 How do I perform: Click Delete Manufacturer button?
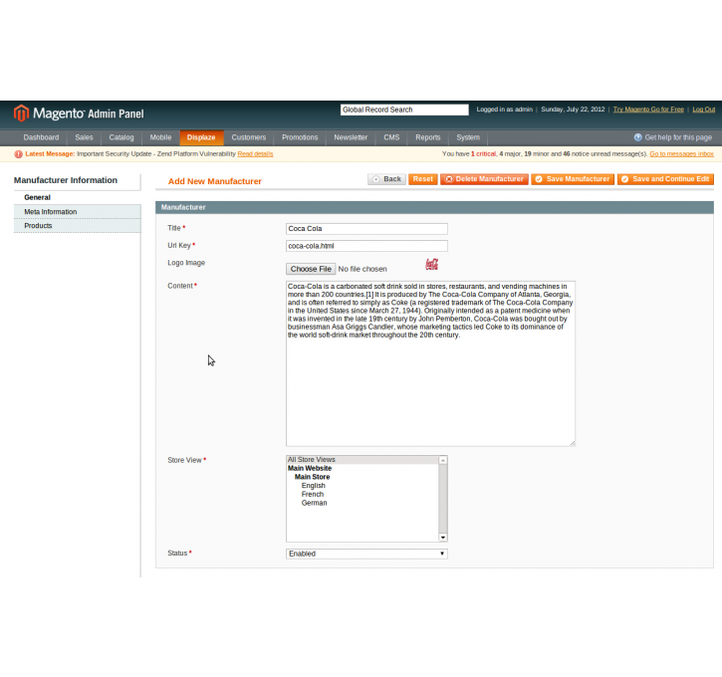pyautogui.click(x=484, y=179)
